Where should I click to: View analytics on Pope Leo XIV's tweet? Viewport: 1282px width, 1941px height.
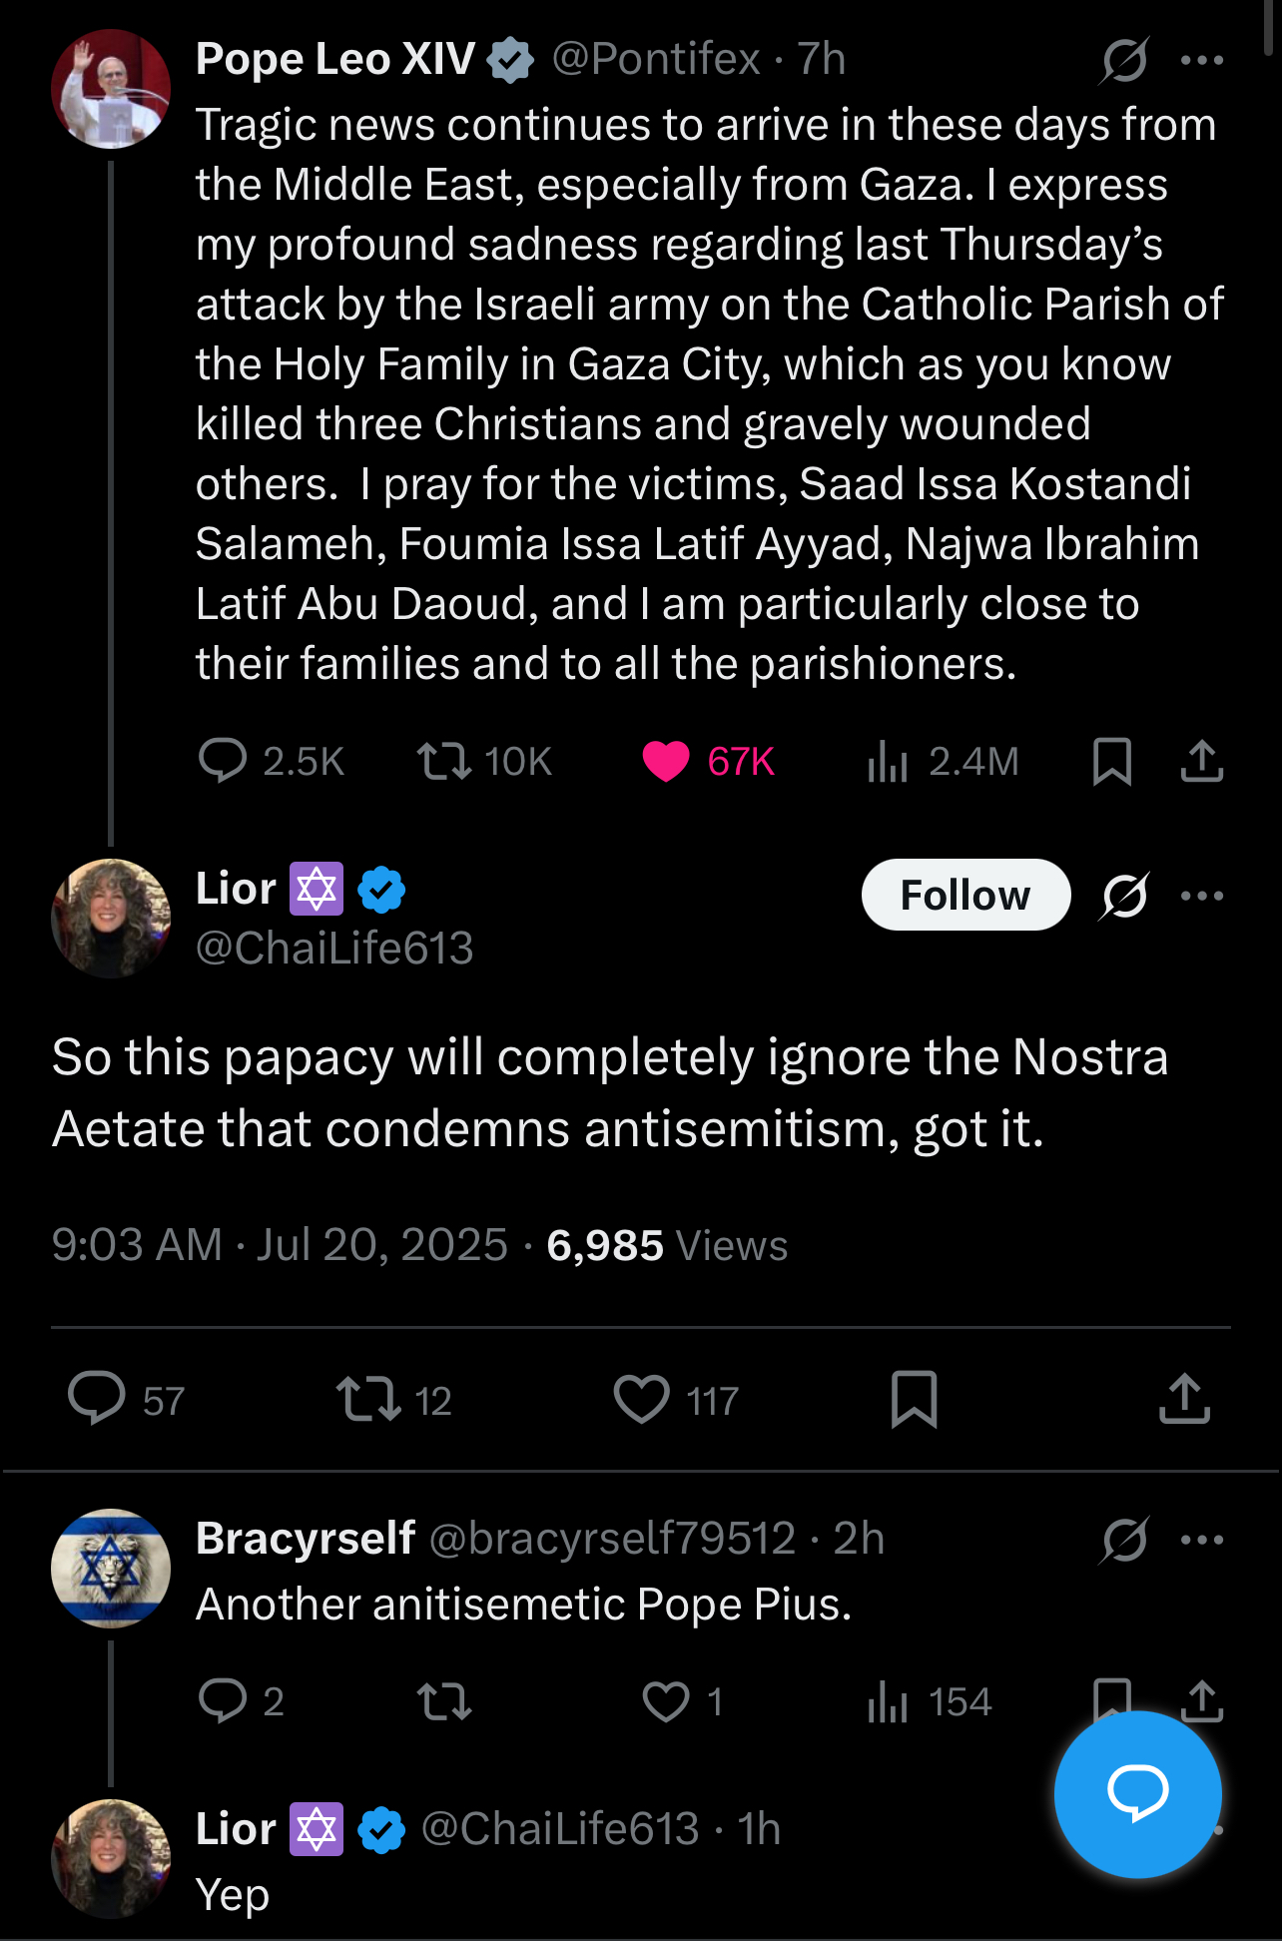point(888,761)
